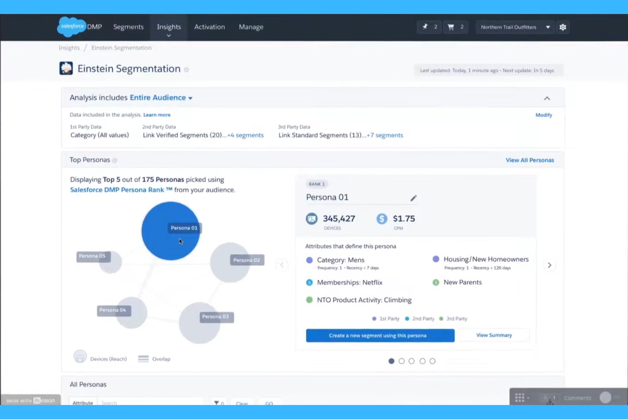Click the filter icon in the All Personas bar
The width and height of the screenshot is (628, 419).
217,402
